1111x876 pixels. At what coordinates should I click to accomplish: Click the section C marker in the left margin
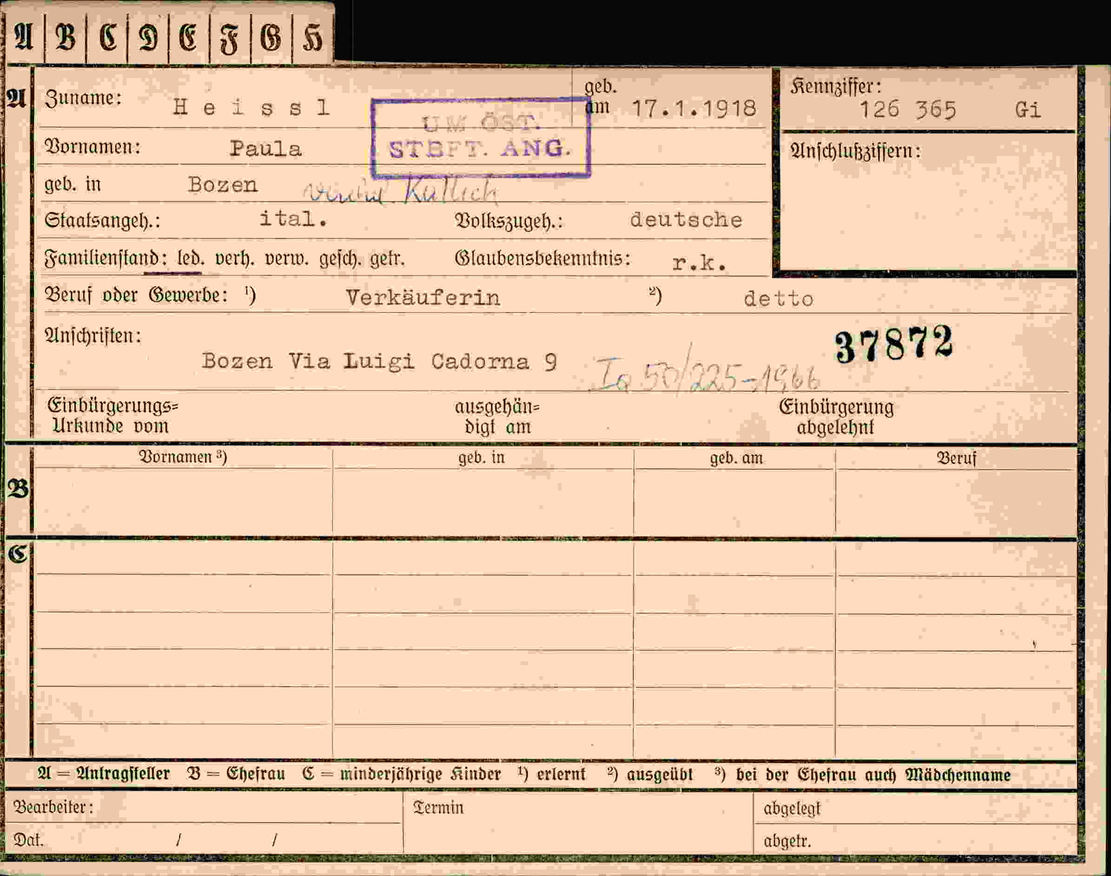[18, 554]
